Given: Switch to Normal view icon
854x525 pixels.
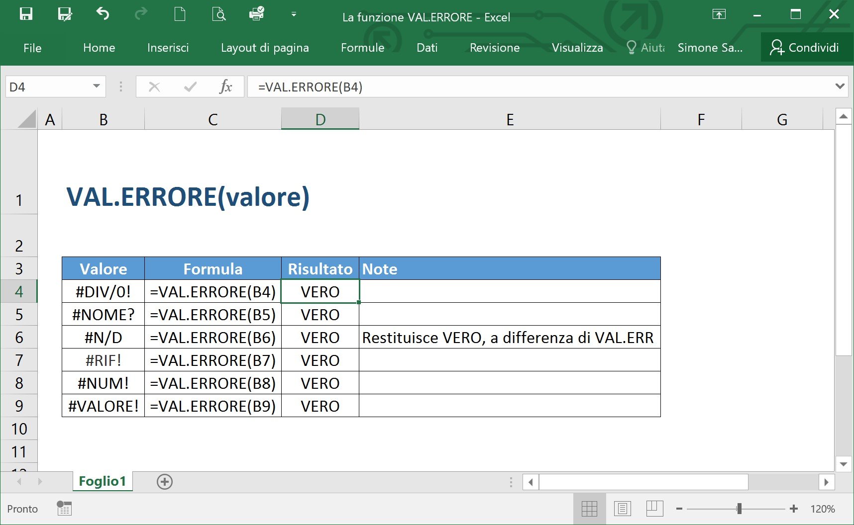Looking at the screenshot, I should tap(589, 509).
